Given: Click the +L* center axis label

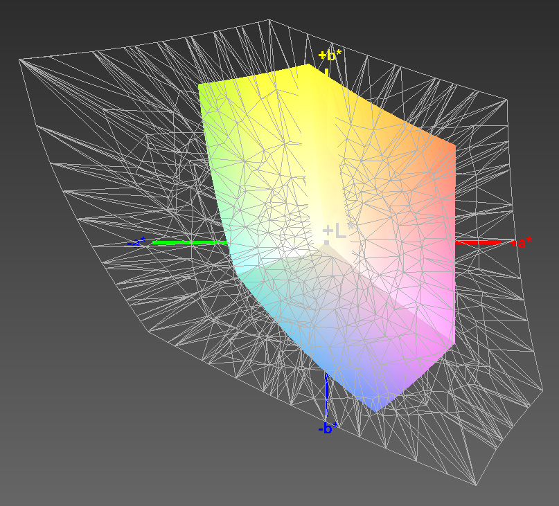Looking at the screenshot, I should tap(337, 232).
